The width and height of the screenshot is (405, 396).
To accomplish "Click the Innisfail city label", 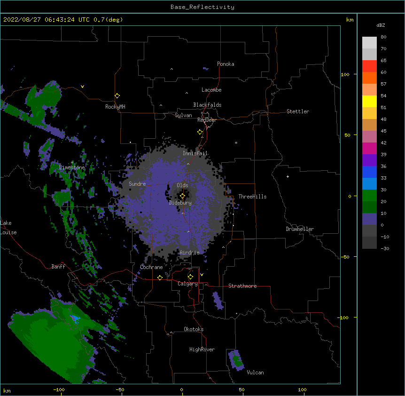I will 195,153.
